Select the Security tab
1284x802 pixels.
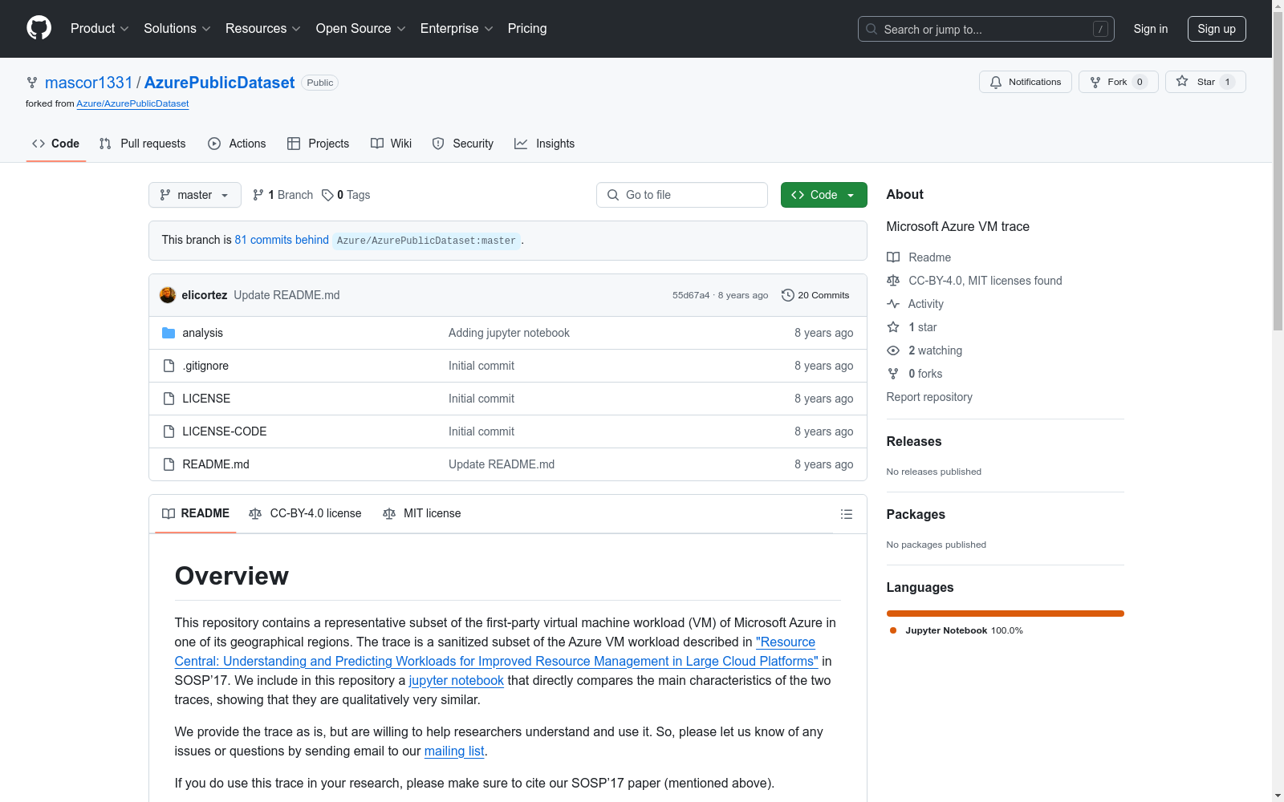coord(463,144)
